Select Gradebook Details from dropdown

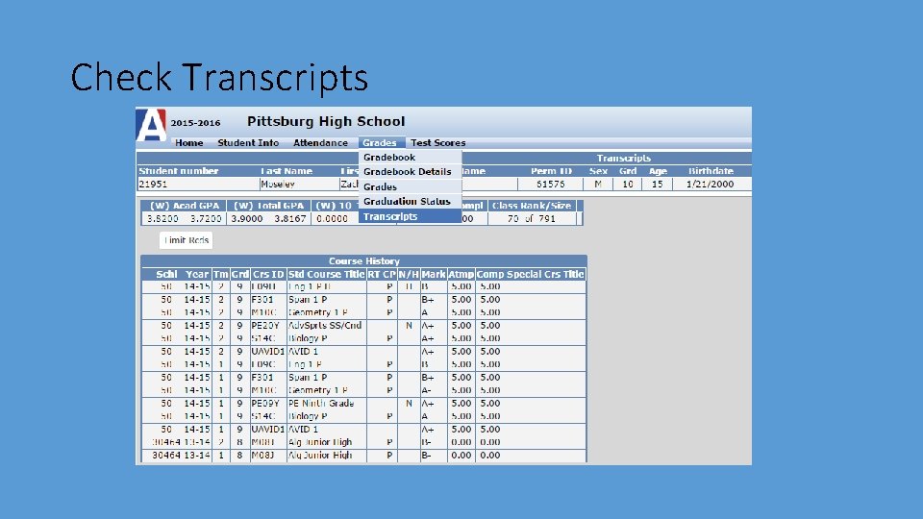click(410, 172)
